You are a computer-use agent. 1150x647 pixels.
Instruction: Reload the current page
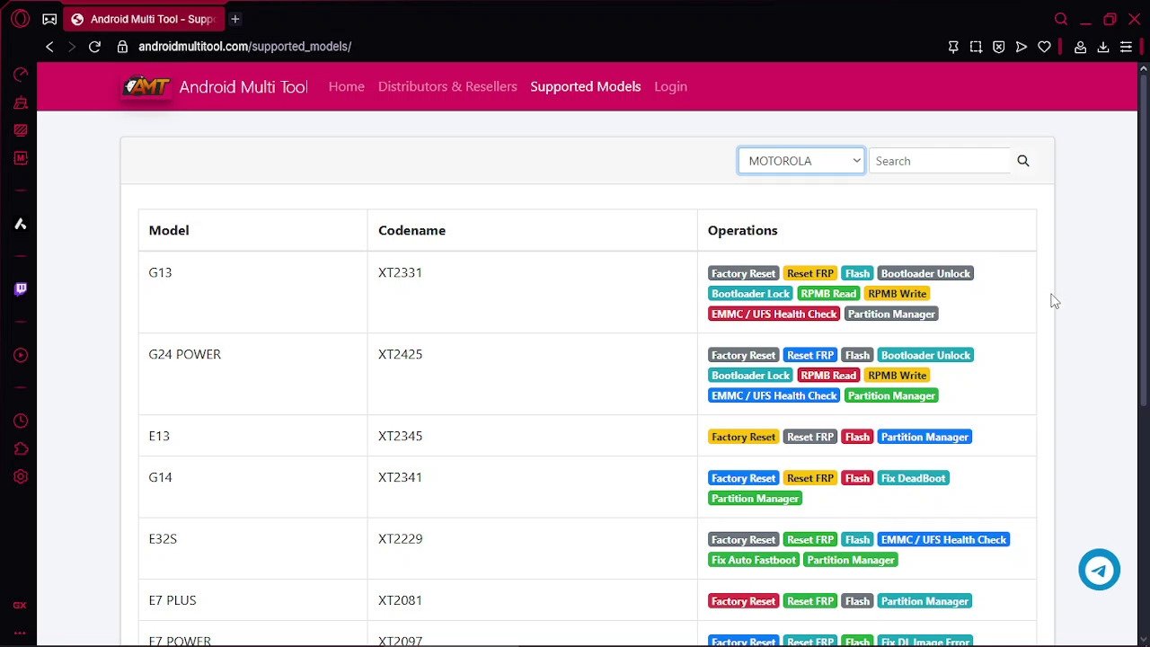click(94, 47)
